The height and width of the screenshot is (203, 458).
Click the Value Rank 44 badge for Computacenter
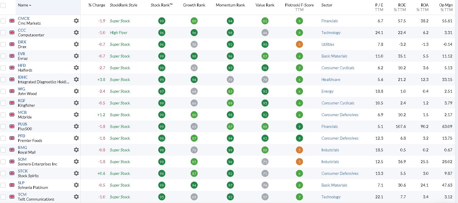click(265, 33)
